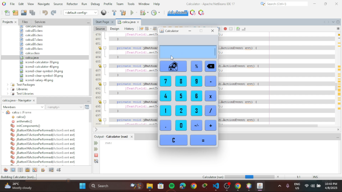
Task: Click the Build Project hammer icon
Action: (114, 13)
